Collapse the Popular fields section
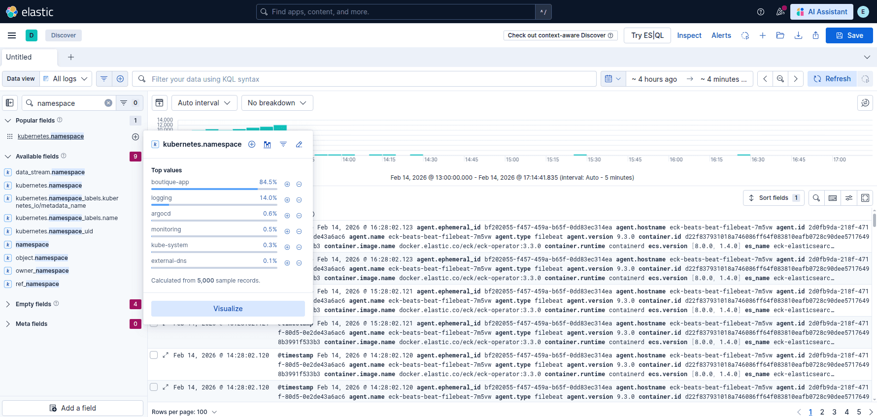The height and width of the screenshot is (417, 877). click(x=8, y=121)
